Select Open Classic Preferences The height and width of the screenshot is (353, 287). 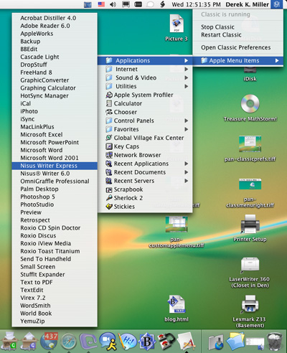pos(238,47)
